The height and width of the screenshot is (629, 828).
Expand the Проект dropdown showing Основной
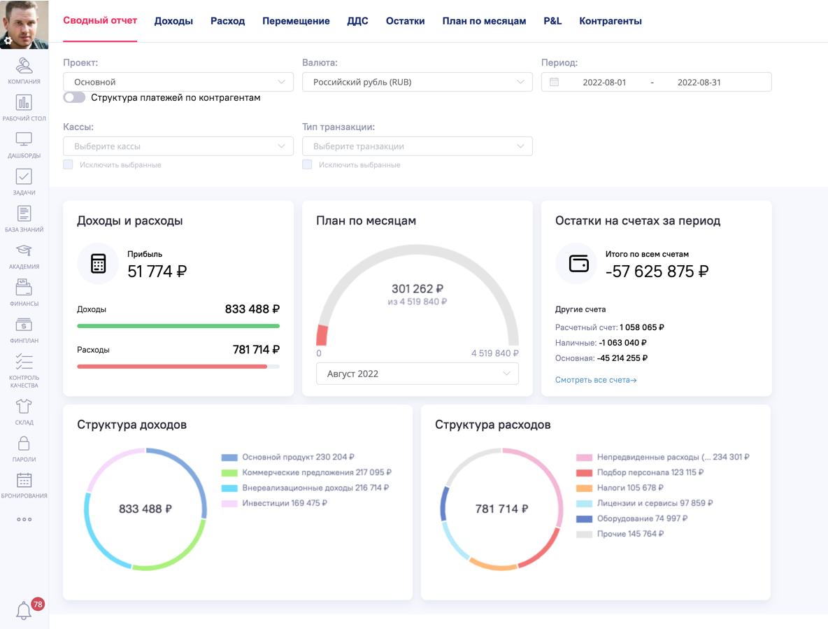[178, 82]
